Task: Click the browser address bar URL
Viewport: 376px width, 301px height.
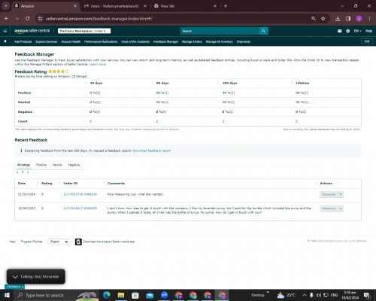Action: pyautogui.click(x=99, y=19)
